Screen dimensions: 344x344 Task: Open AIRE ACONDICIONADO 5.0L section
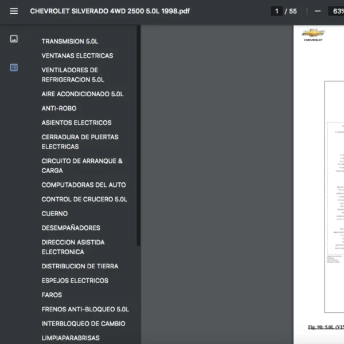pyautogui.click(x=83, y=94)
